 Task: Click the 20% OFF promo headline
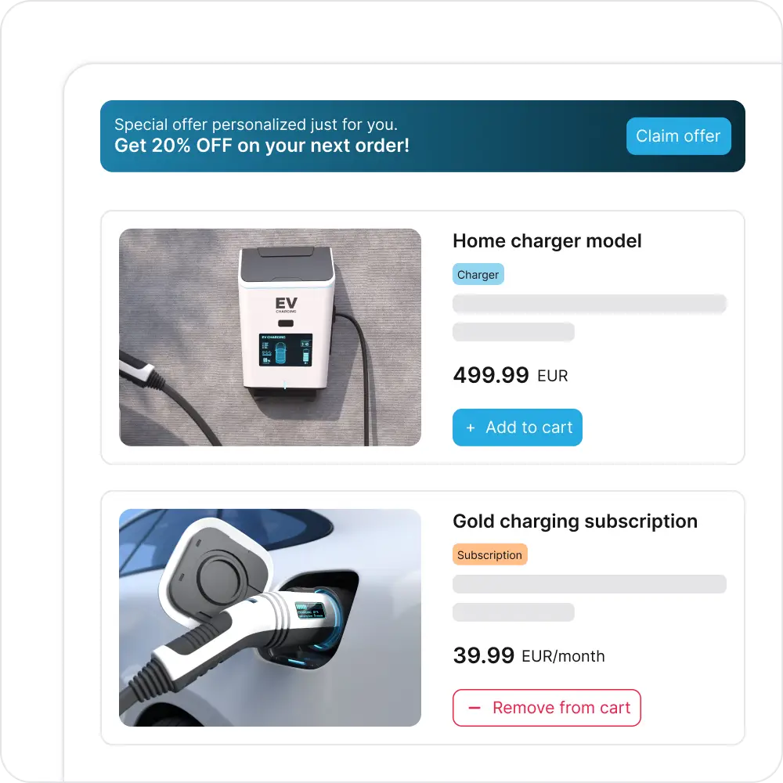pyautogui.click(x=262, y=146)
